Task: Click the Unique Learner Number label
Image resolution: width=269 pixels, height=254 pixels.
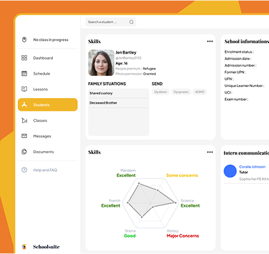Action: (x=244, y=86)
